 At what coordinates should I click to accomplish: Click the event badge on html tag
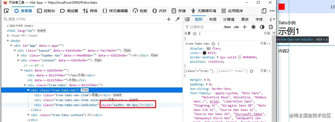pos(41,30)
